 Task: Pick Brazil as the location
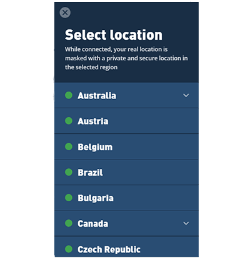coord(126,173)
